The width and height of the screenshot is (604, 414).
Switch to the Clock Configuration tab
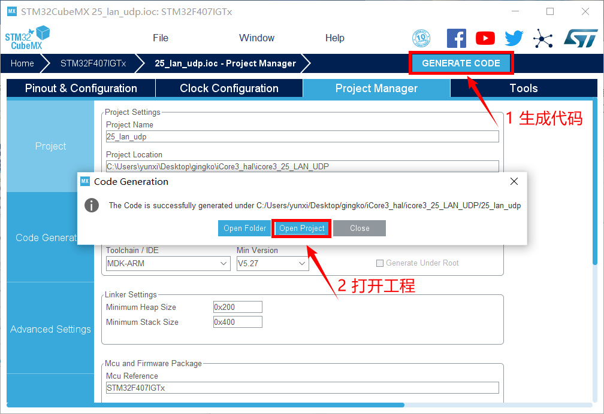point(229,89)
